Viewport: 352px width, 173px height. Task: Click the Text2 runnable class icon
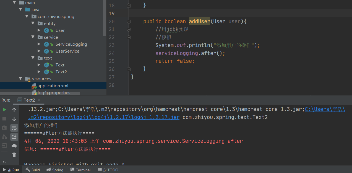click(x=46, y=72)
